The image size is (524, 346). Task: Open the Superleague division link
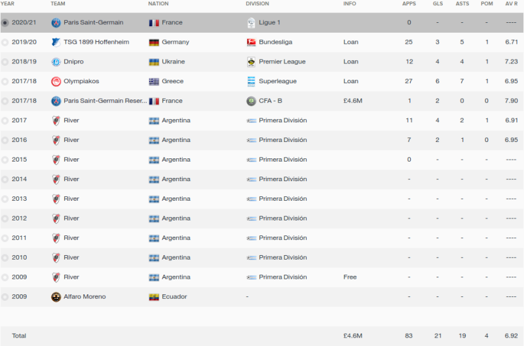pyautogui.click(x=278, y=81)
